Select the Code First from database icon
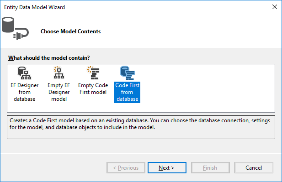This screenshot has width=282, height=182. 128,73
